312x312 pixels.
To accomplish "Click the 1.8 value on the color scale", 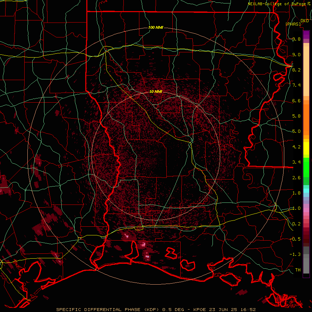I will (x=296, y=193).
